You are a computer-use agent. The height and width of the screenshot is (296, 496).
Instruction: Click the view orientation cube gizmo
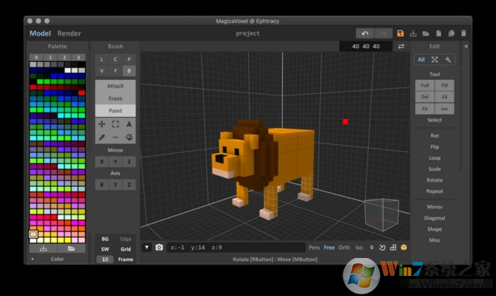(x=381, y=215)
